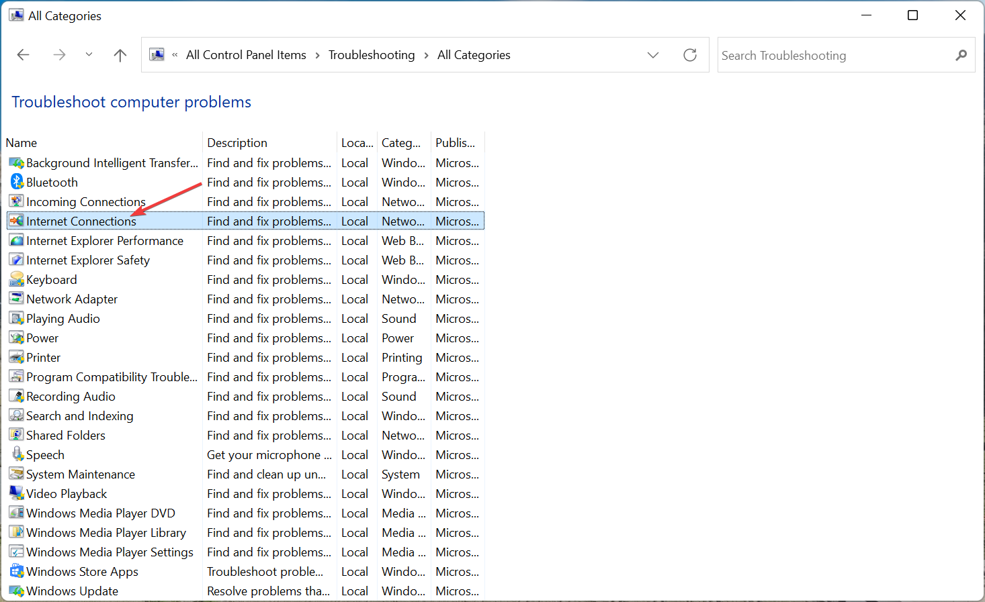Navigate to Troubleshooting breadcrumb

coord(372,55)
